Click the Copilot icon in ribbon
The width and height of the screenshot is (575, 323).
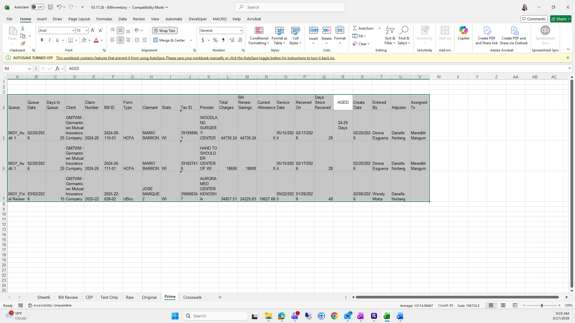tap(463, 33)
